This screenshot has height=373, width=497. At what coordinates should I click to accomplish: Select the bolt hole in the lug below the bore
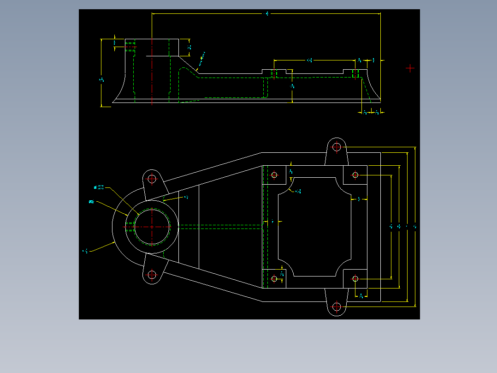coord(152,275)
